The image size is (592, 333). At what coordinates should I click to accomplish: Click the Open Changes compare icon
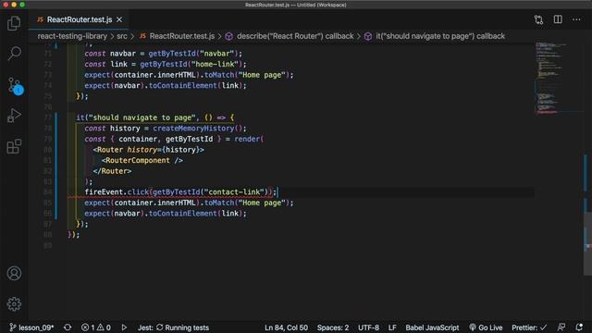tap(538, 19)
